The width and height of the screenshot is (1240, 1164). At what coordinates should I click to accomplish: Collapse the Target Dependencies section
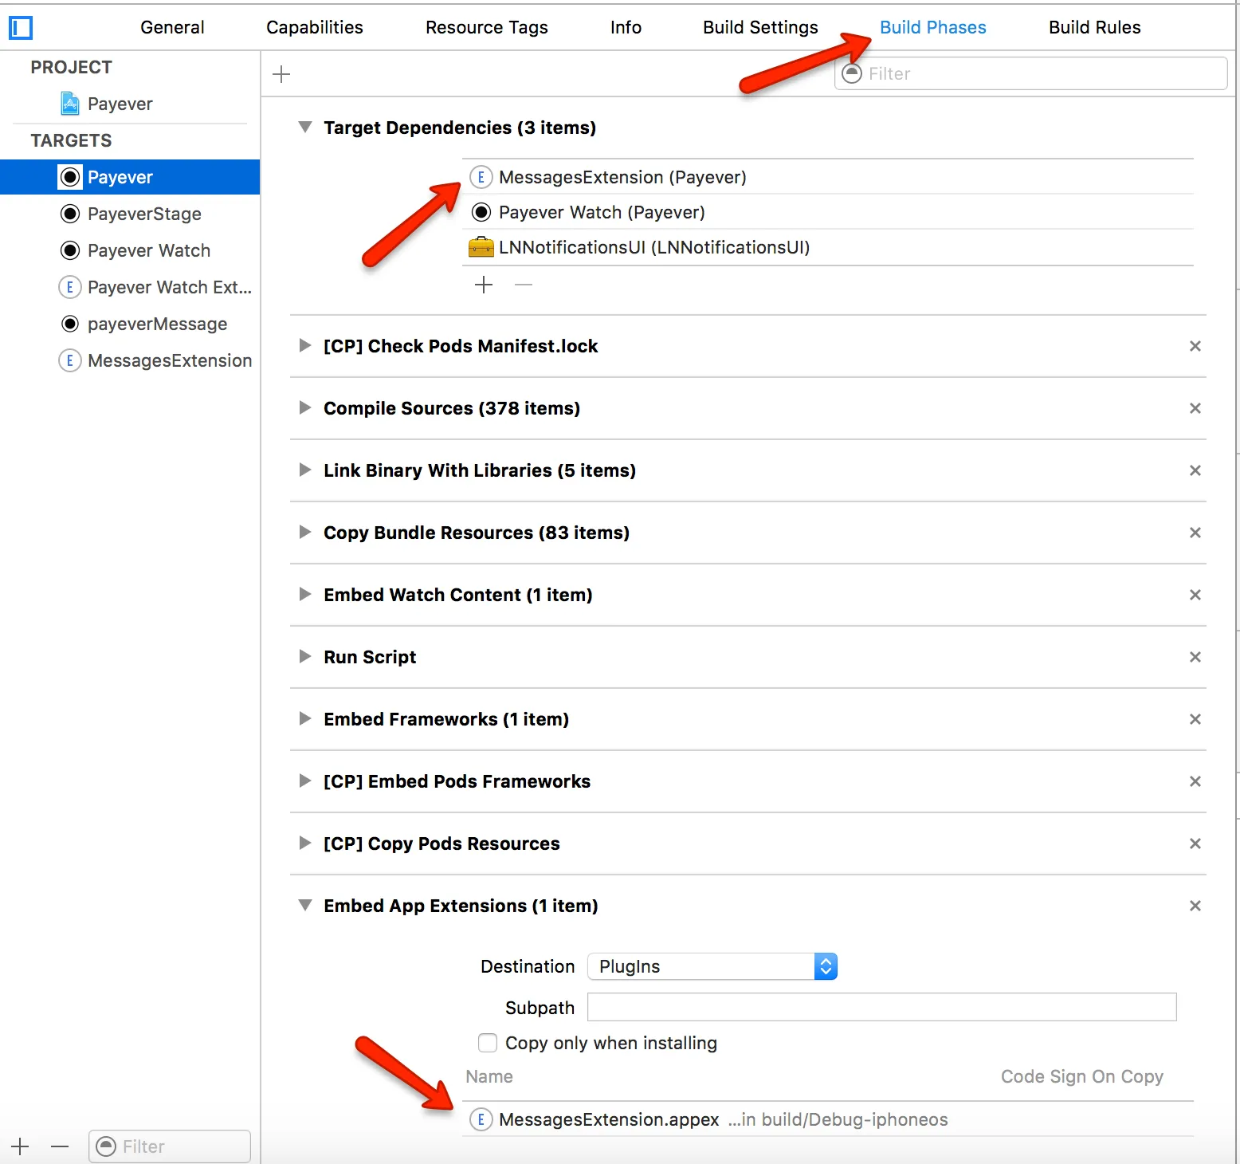pyautogui.click(x=304, y=128)
